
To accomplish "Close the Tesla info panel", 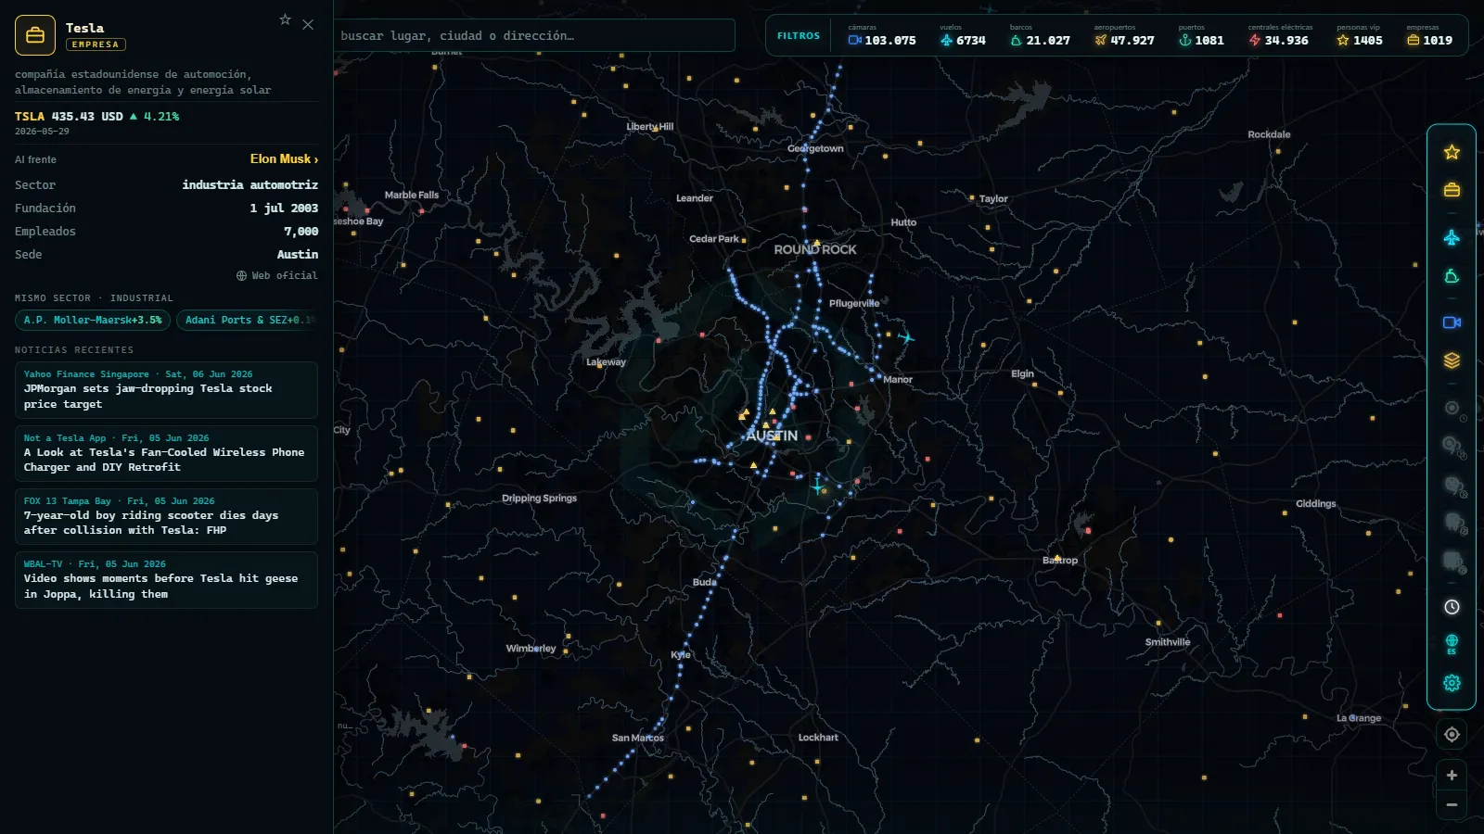I will click(308, 25).
